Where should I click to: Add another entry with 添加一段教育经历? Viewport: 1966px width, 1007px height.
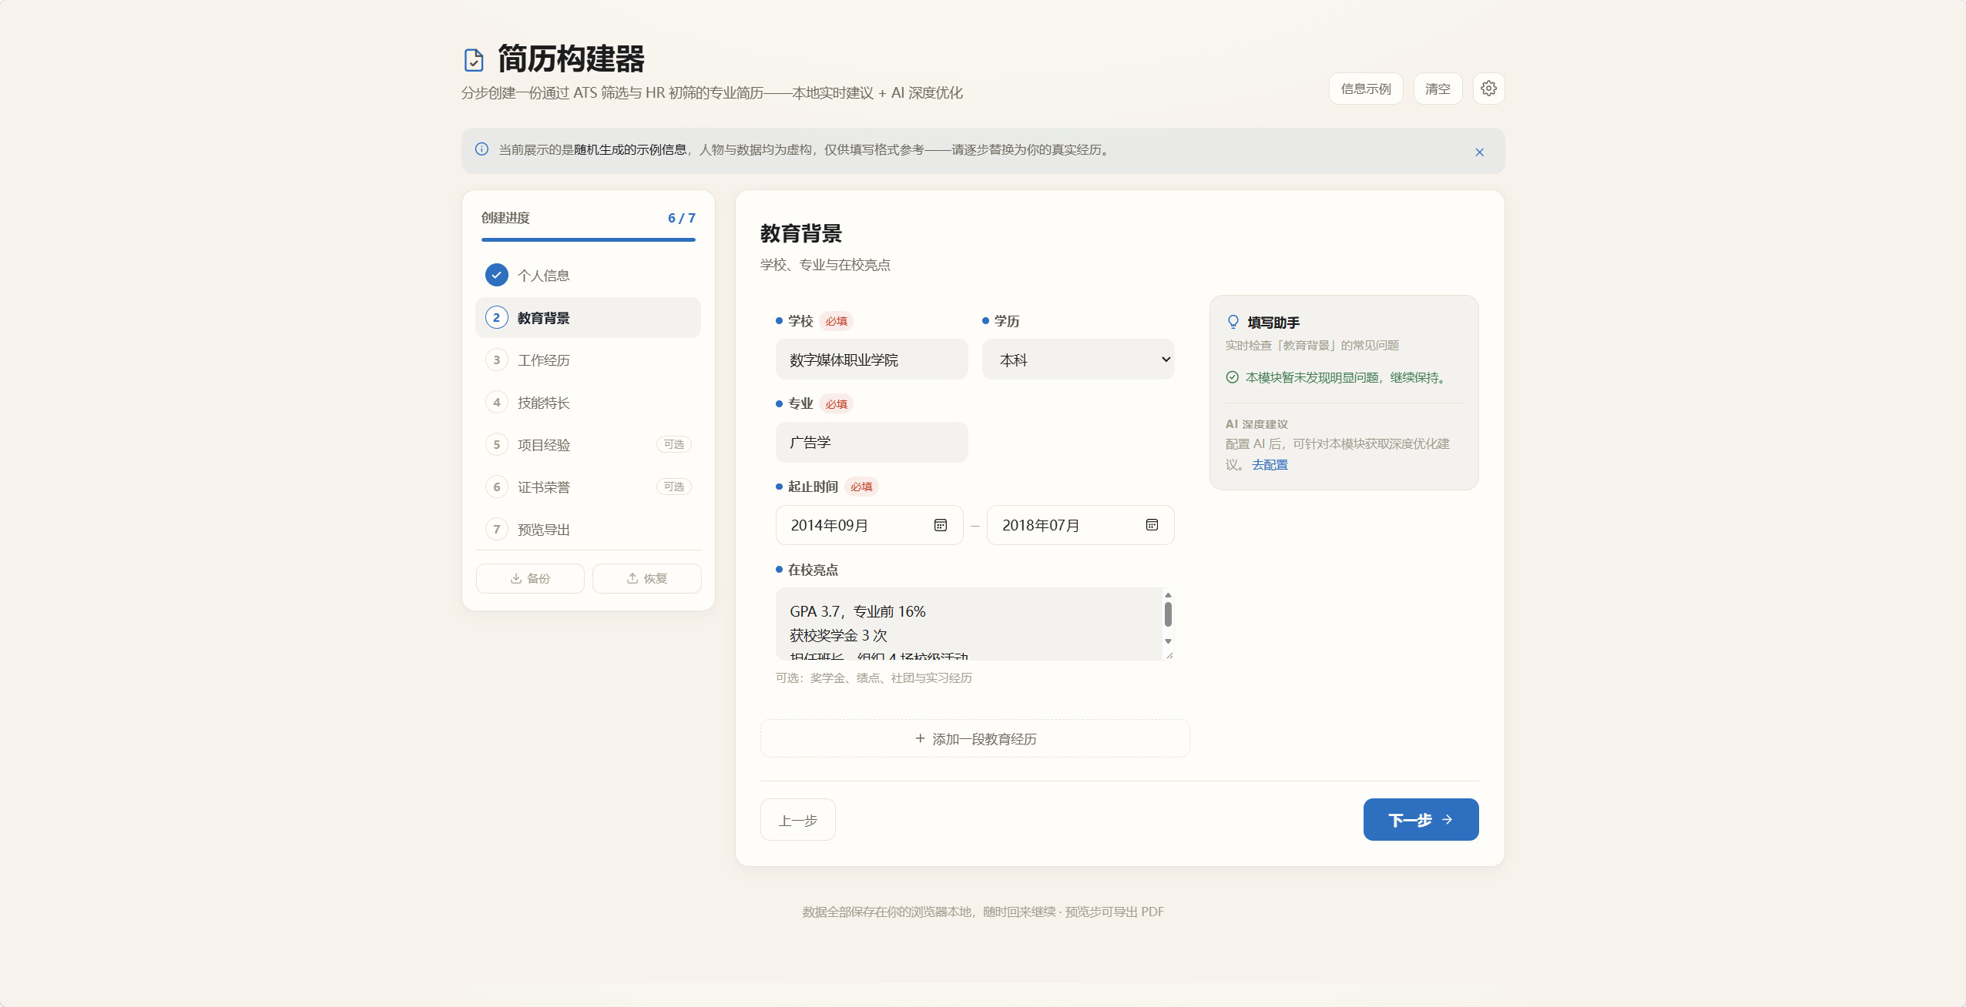[975, 739]
